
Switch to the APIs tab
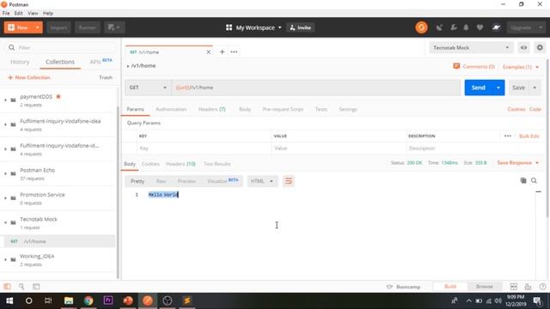point(101,62)
